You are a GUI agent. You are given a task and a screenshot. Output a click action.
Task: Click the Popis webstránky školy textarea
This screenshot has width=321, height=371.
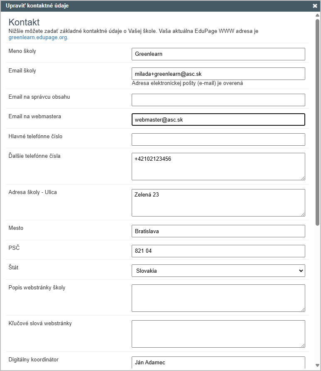click(x=218, y=298)
